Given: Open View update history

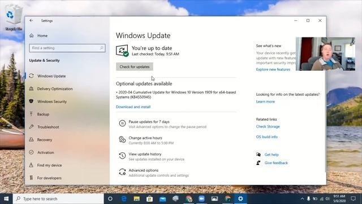Looking at the screenshot, I should pos(145,154).
